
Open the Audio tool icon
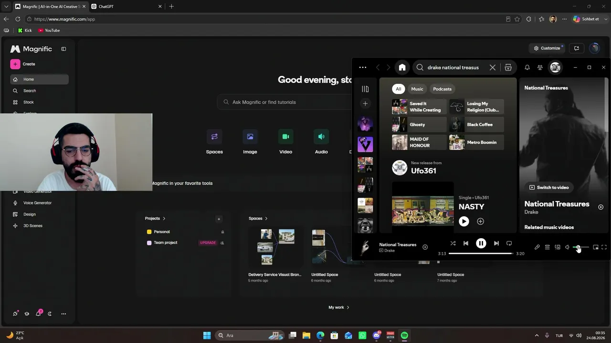[321, 137]
